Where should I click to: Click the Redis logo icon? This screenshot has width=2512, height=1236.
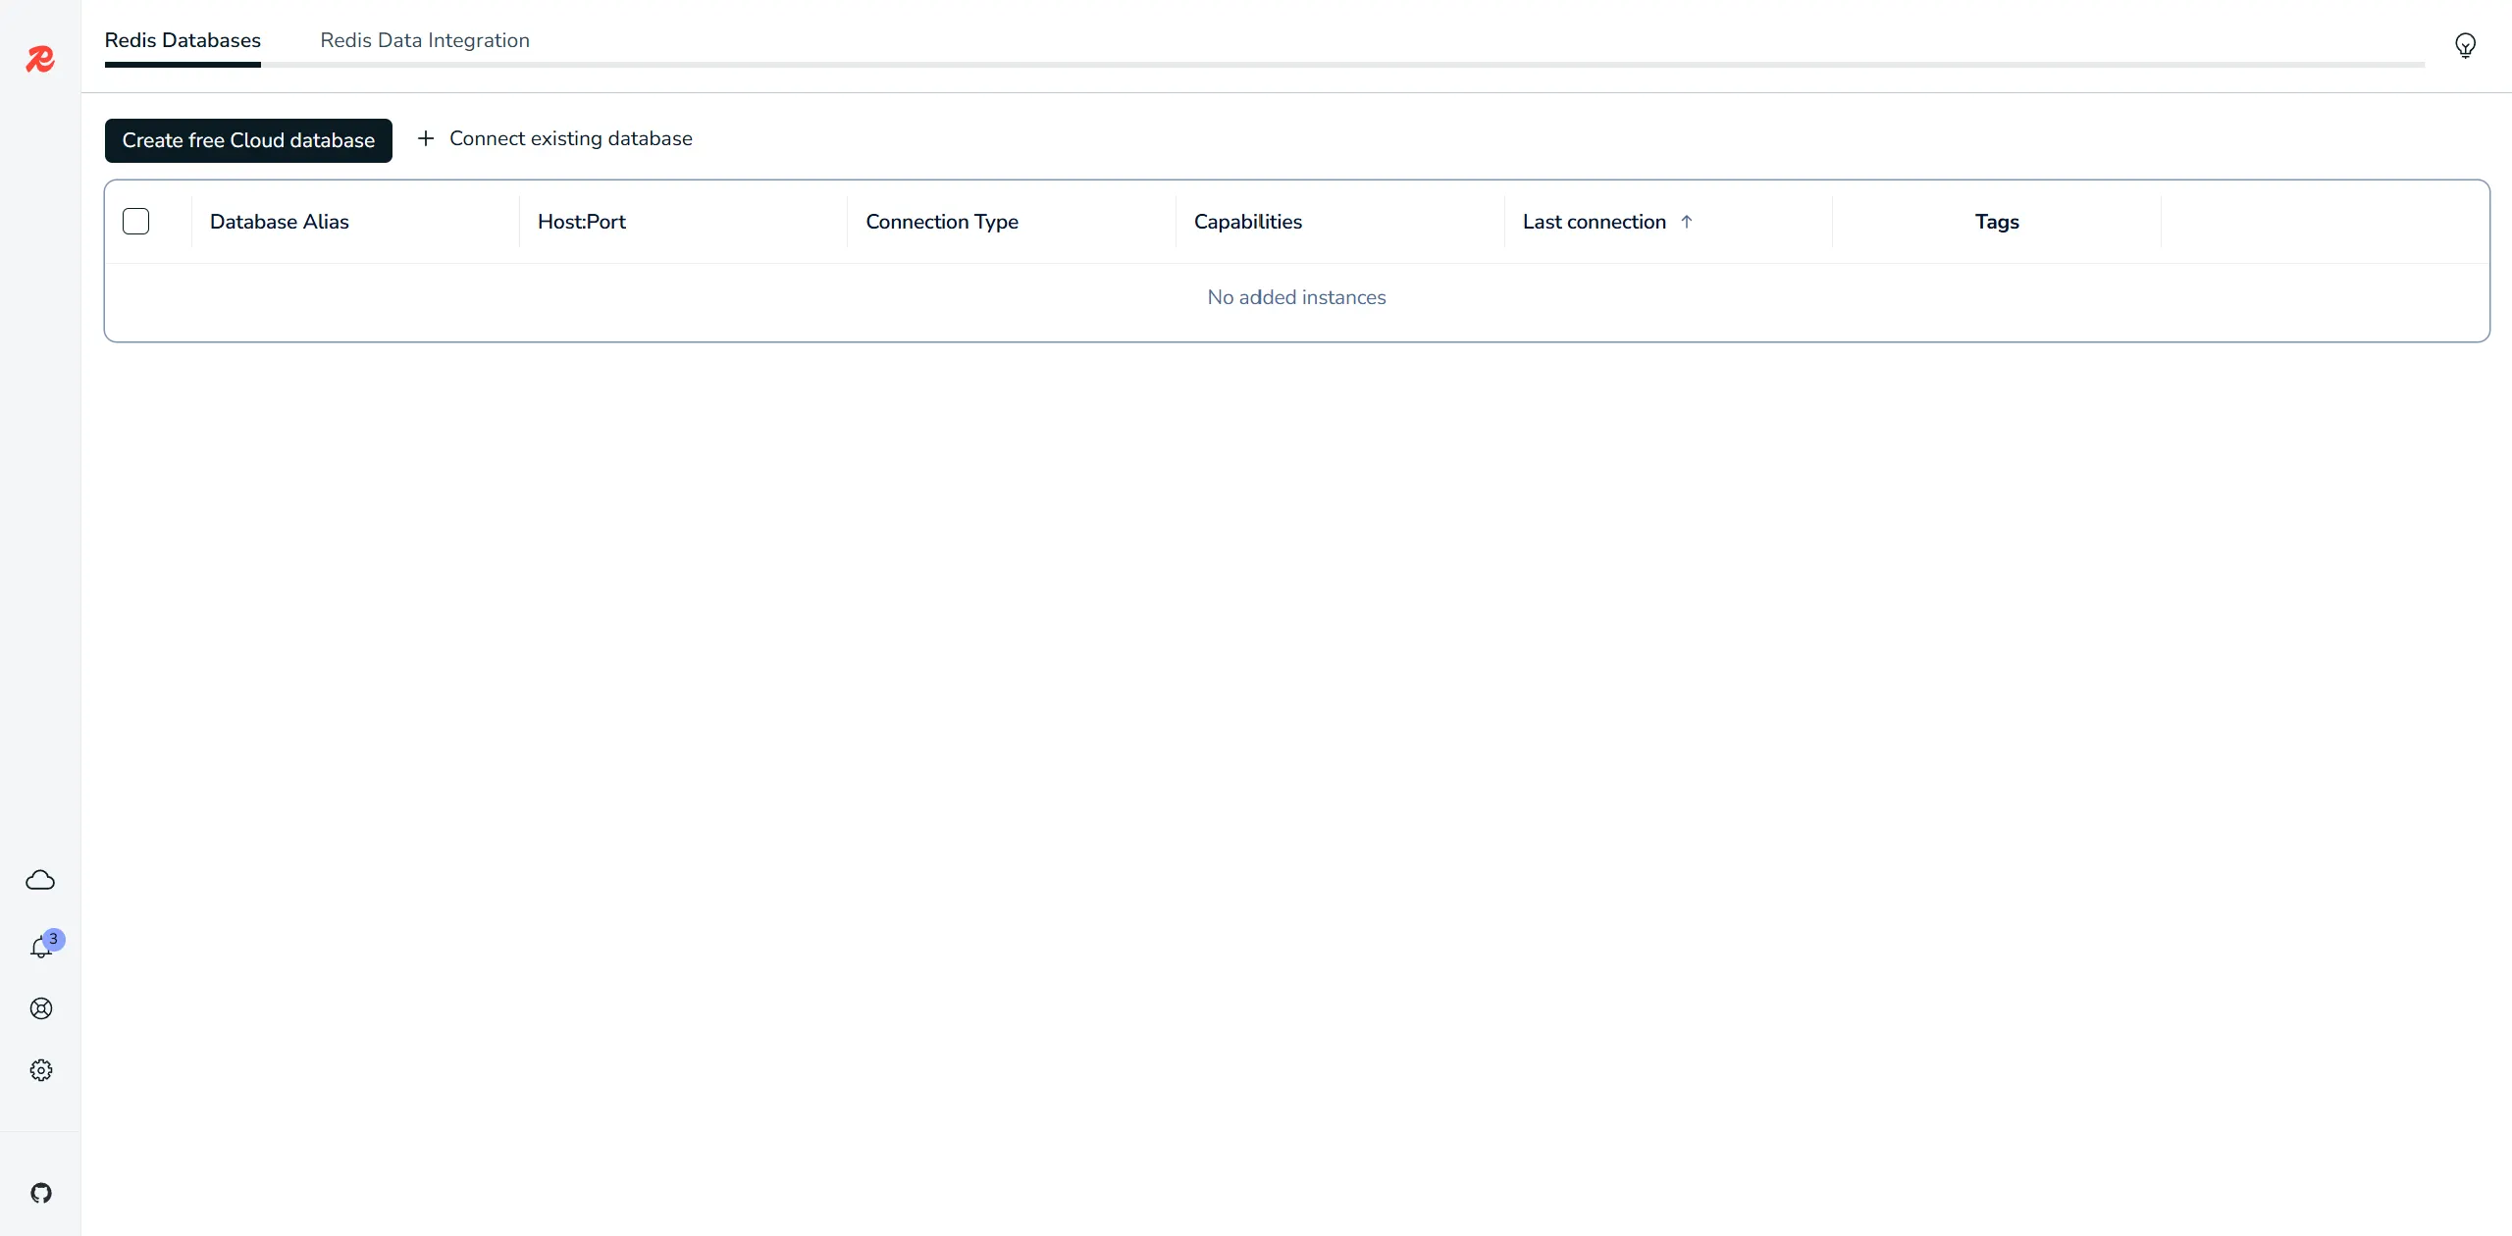point(40,60)
